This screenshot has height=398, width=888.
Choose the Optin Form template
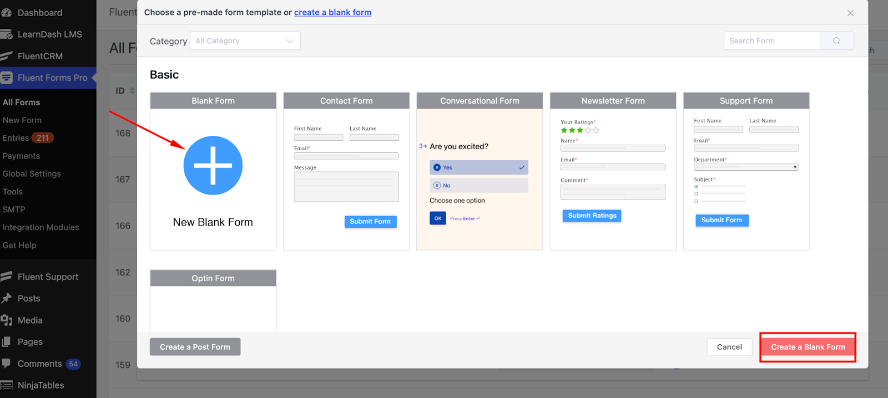click(213, 300)
